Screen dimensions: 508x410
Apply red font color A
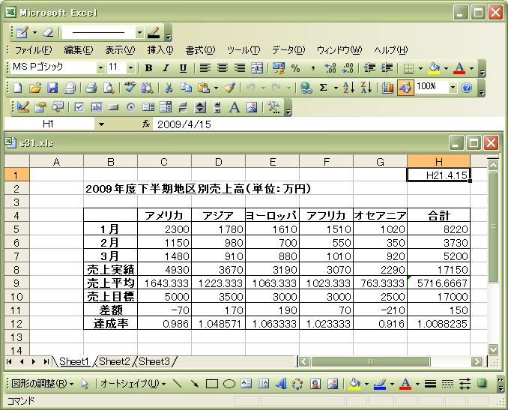[x=459, y=68]
